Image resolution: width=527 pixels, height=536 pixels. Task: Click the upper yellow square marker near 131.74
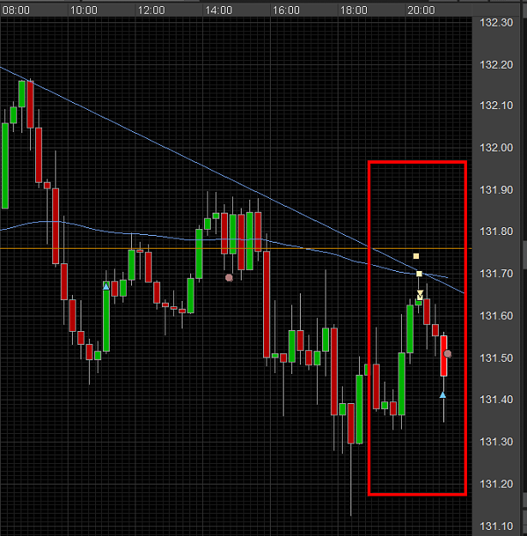point(416,256)
